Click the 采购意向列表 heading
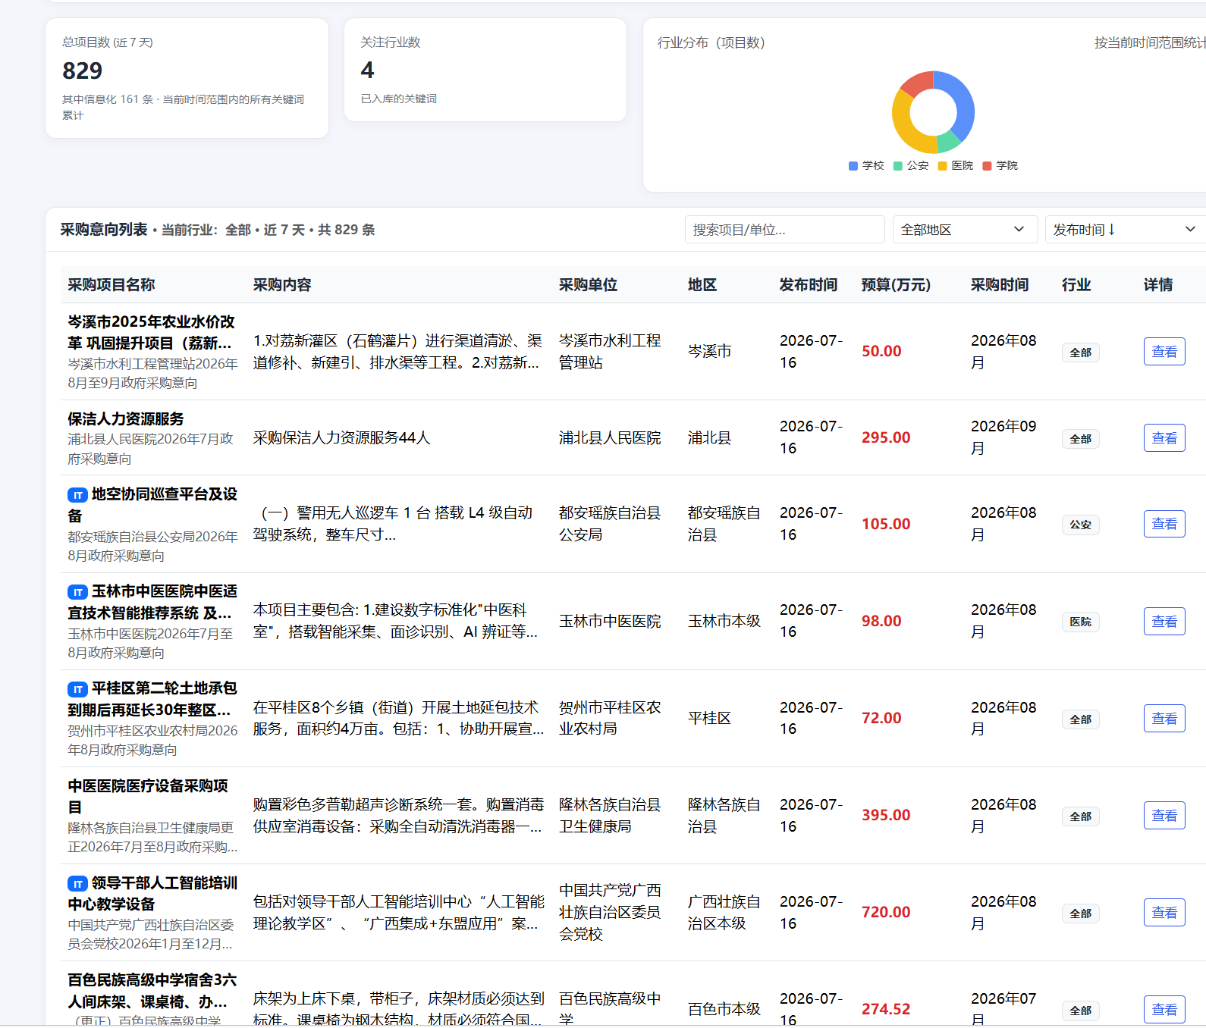 [104, 230]
